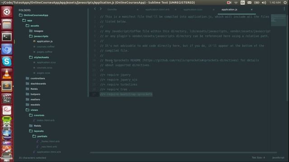289x162 pixels.
Task: Open application.html.erb in layouts
Action: [49, 152]
